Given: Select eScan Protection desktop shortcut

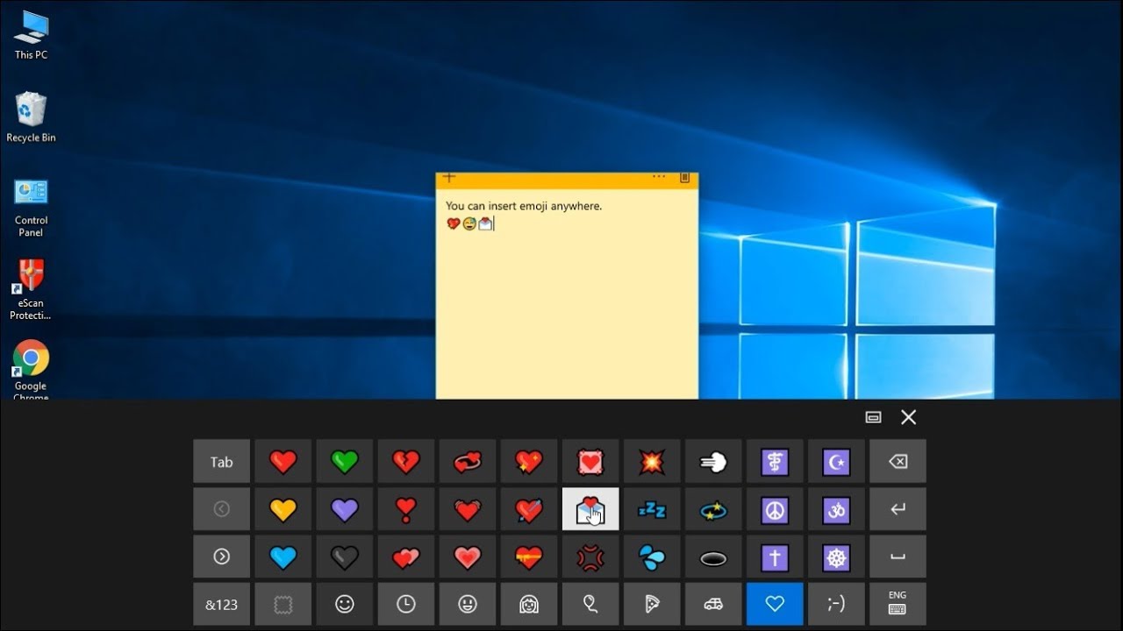Looking at the screenshot, I should 31,290.
